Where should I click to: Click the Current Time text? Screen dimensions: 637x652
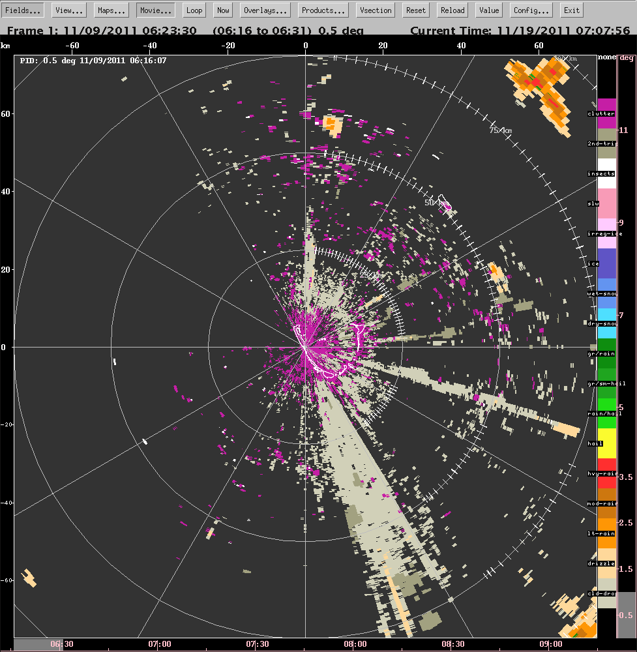pyautogui.click(x=520, y=31)
